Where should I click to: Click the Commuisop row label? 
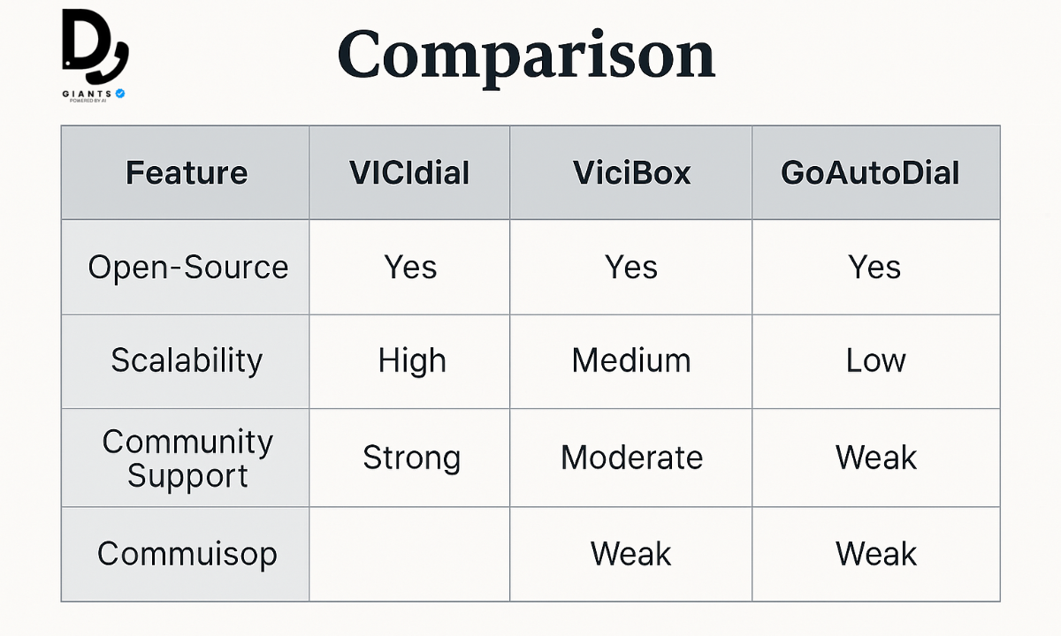pos(187,554)
